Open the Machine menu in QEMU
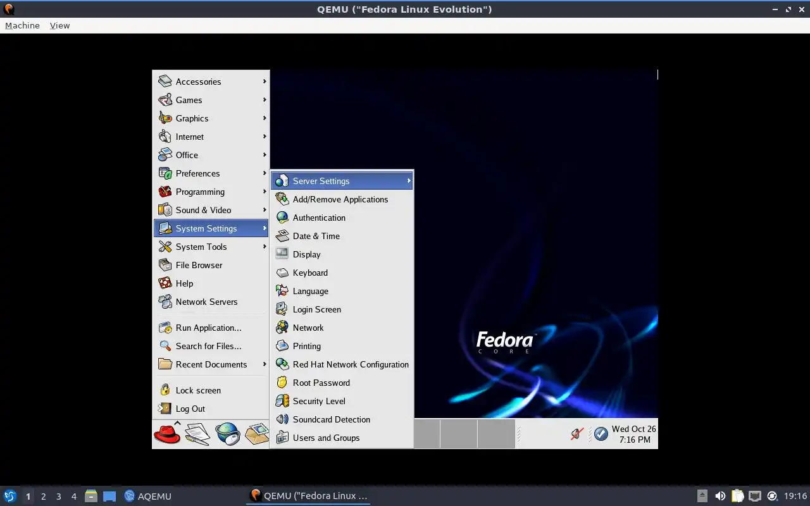Viewport: 810px width, 506px height. pos(22,25)
